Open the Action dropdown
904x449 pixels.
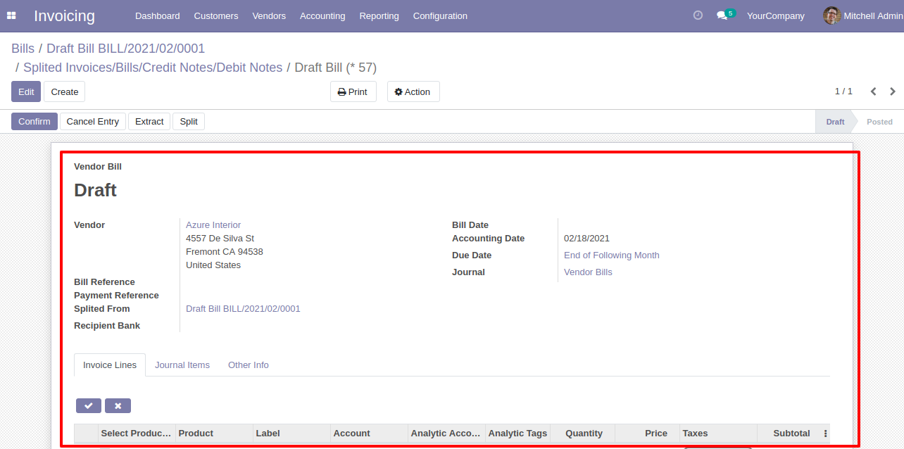[413, 91]
